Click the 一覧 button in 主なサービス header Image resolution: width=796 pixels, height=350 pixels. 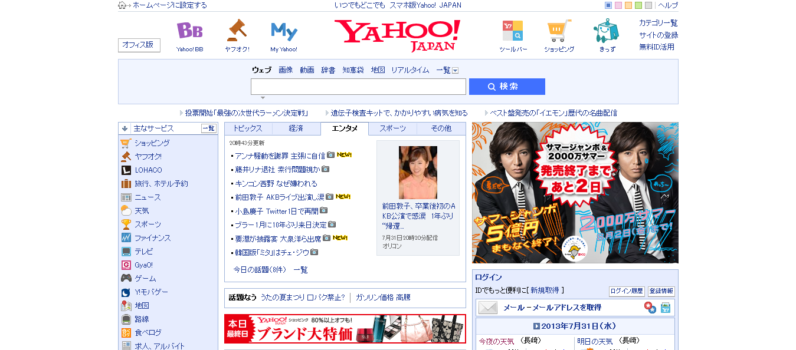(x=209, y=128)
